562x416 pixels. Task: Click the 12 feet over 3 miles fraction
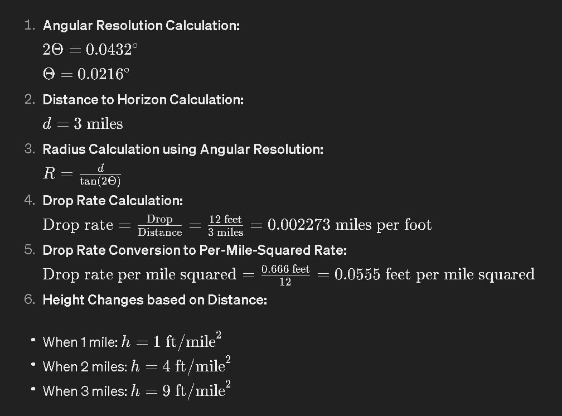point(225,226)
